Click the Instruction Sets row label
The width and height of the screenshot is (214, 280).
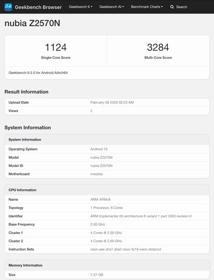click(x=21, y=249)
